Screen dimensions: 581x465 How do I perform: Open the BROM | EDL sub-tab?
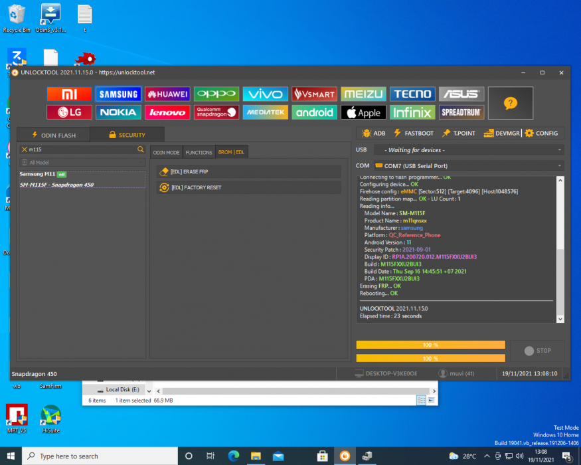pos(232,152)
